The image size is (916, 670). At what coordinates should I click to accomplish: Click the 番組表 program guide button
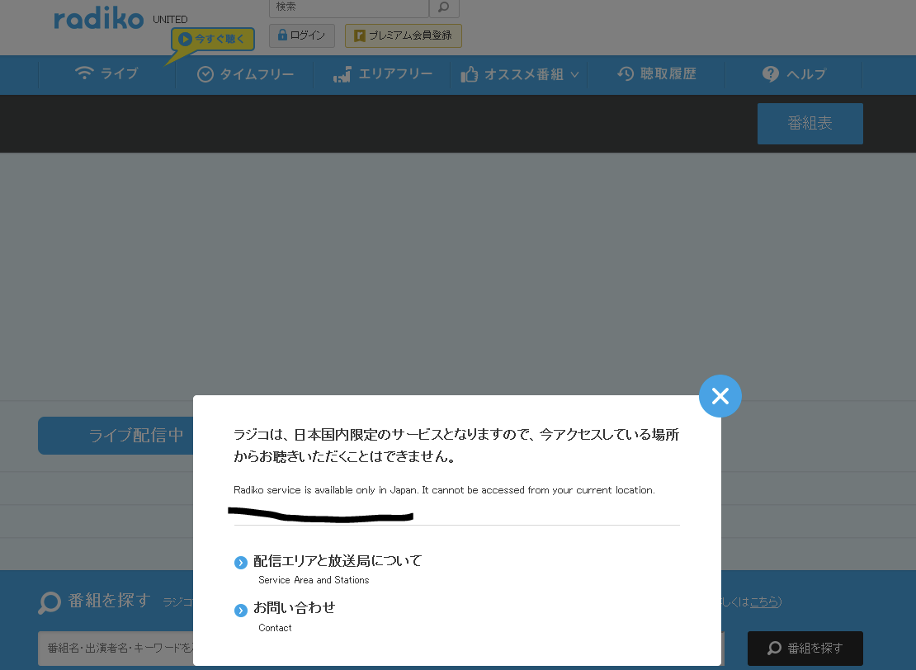(810, 123)
